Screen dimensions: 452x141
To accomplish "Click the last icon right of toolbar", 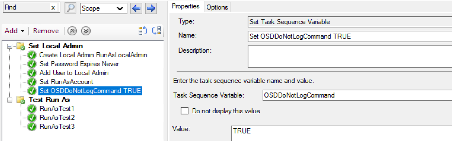I will [156, 31].
